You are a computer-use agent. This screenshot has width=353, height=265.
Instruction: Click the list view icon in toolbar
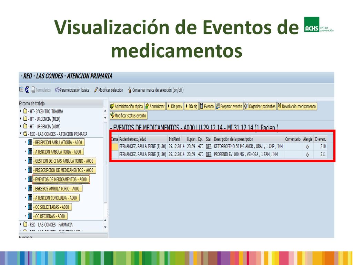point(21,89)
